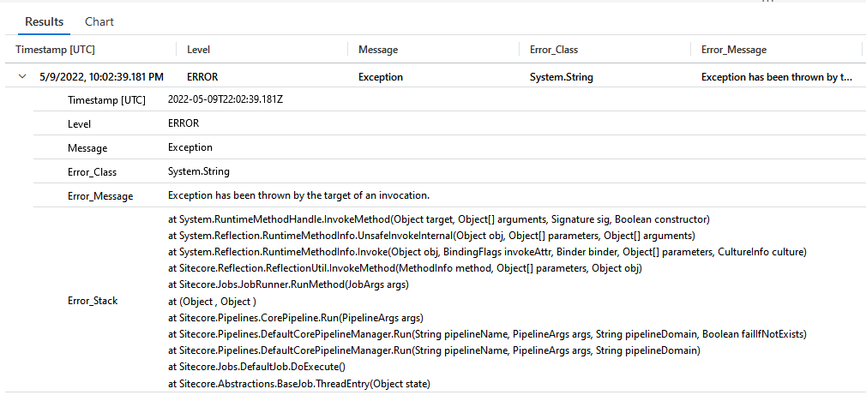
Task: Click the bold Exception cell in row
Action: (x=380, y=77)
